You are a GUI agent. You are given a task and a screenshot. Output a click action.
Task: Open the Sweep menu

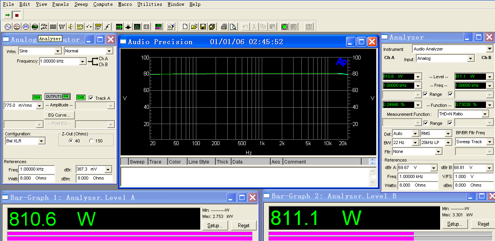tap(81, 4)
